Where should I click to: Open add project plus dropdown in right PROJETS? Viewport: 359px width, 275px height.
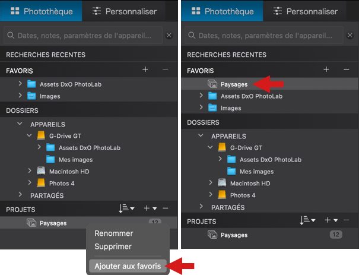[331, 220]
